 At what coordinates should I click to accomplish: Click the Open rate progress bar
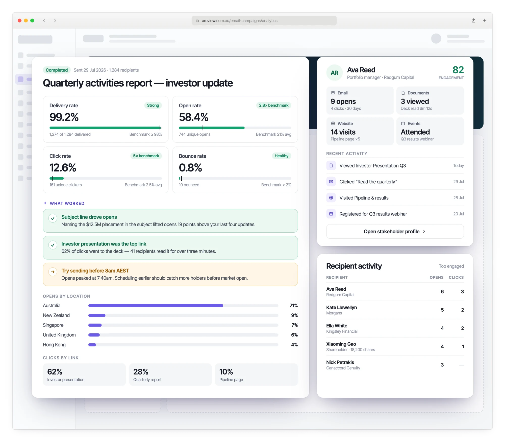(x=235, y=128)
